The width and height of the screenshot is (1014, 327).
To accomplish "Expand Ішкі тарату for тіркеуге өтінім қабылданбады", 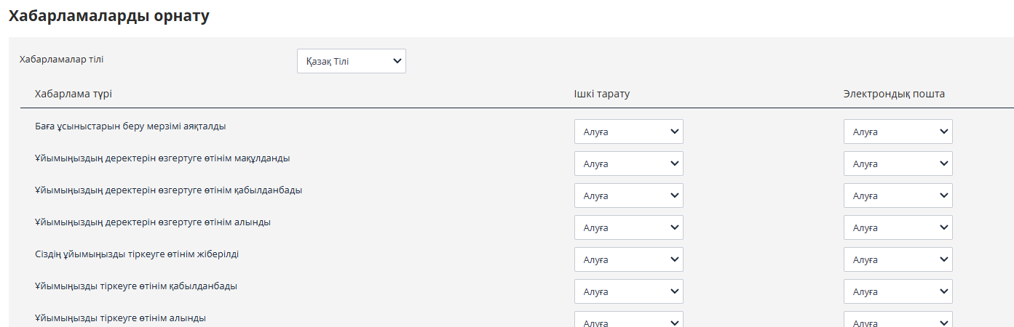I will (x=628, y=291).
